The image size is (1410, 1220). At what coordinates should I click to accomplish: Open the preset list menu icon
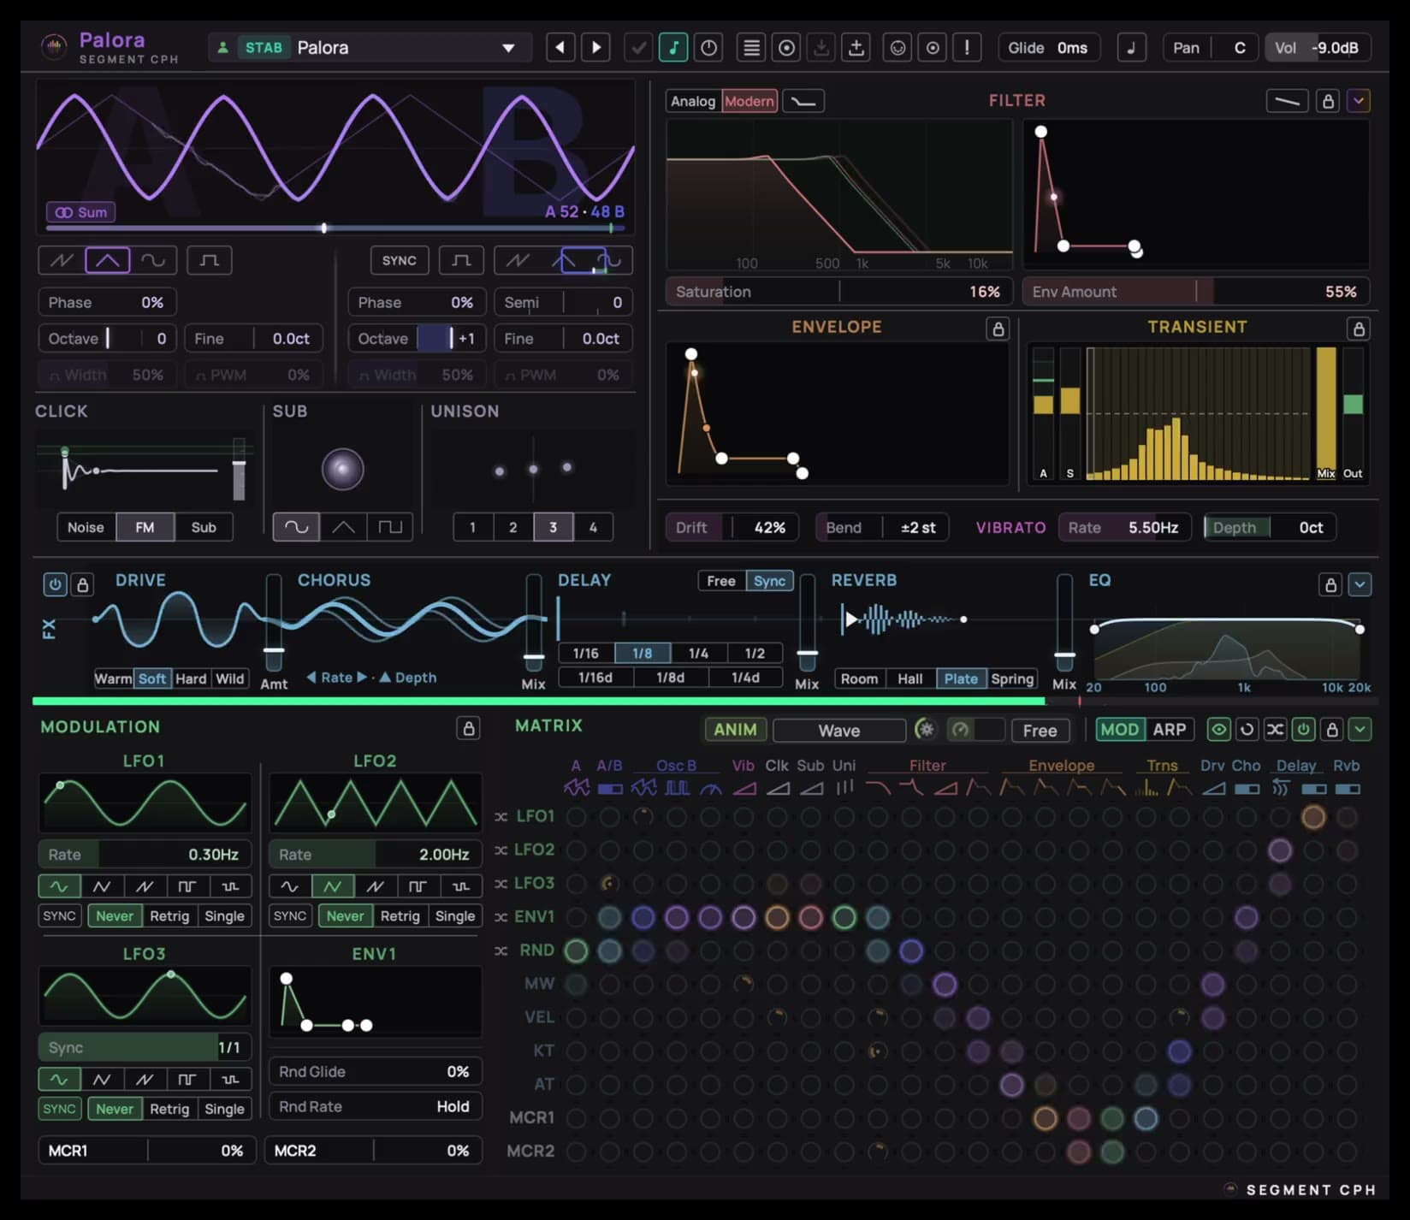coord(751,48)
